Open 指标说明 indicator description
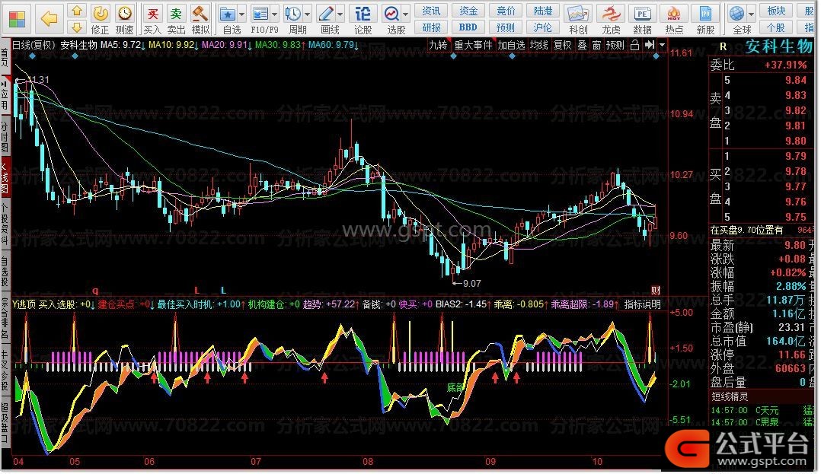821x474 pixels. [x=643, y=304]
